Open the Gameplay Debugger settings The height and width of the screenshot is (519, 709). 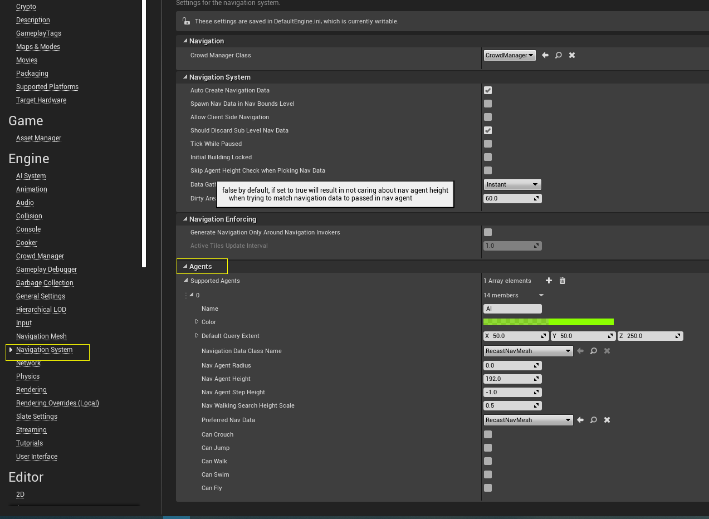point(46,269)
